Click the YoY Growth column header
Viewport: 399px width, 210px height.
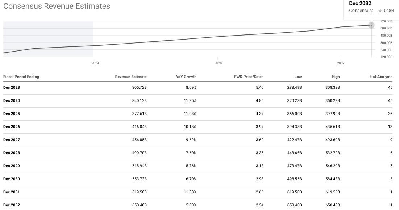click(x=186, y=77)
